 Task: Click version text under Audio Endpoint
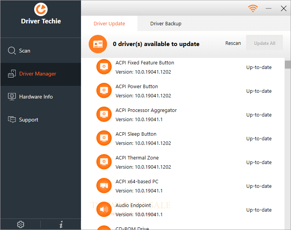[x=139, y=214]
